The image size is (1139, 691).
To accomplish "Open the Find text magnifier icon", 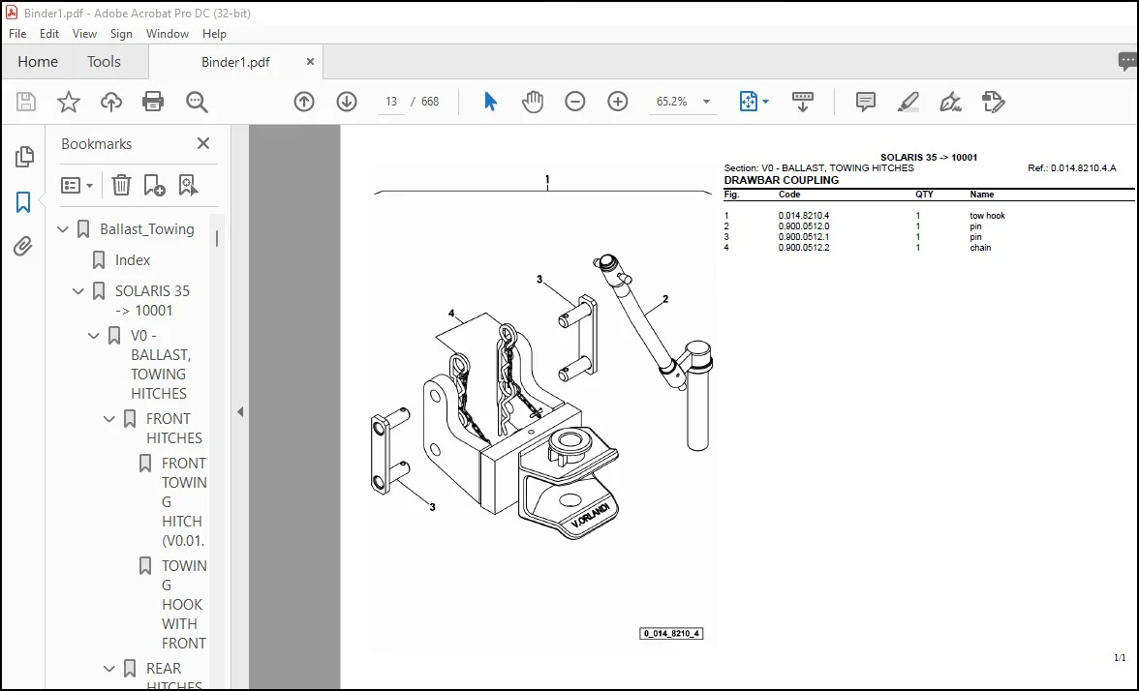I will (x=197, y=102).
